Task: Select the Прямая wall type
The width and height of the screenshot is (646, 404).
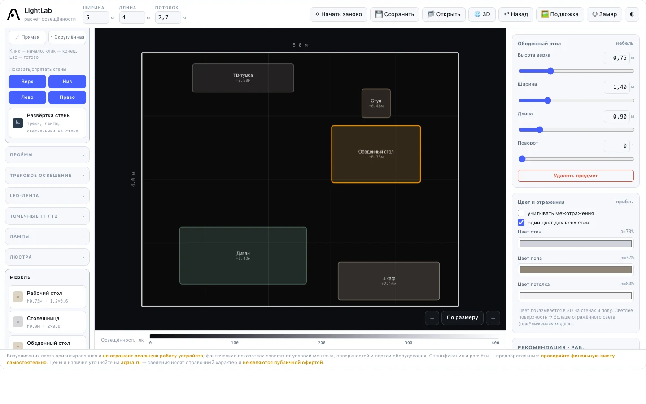Action: click(x=27, y=37)
